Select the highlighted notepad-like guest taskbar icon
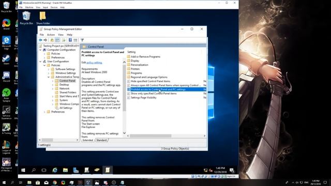Screen dimensions: 331x186 pyautogui.click(x=108, y=170)
